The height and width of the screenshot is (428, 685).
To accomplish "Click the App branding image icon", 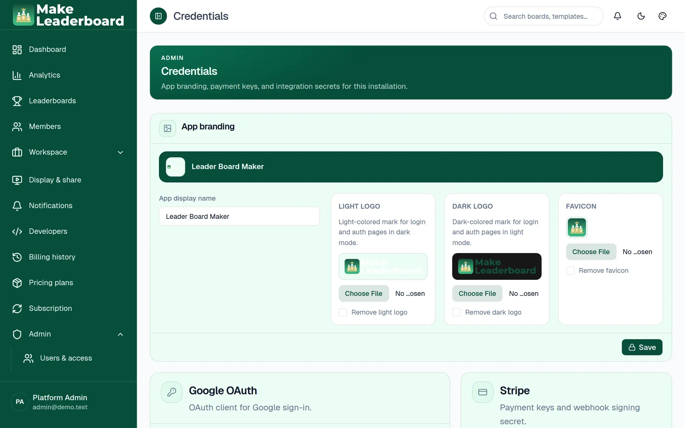I will click(x=167, y=128).
